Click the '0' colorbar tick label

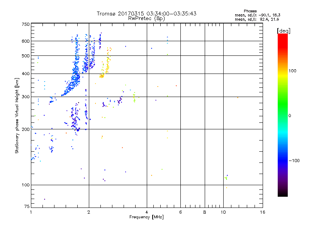[x=290, y=116]
